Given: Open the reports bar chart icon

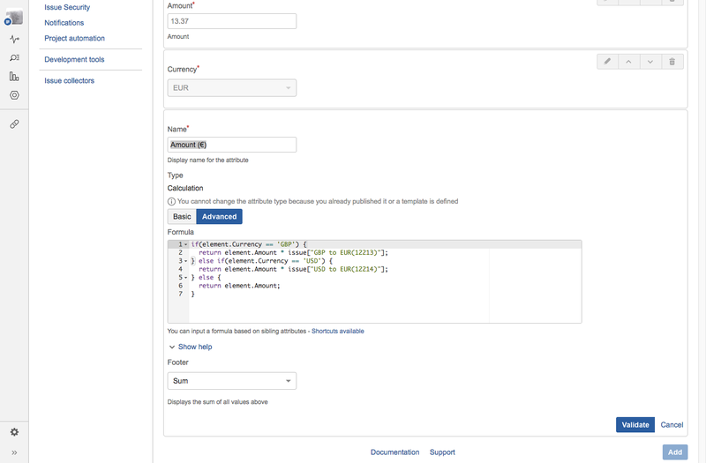Looking at the screenshot, I should [x=14, y=77].
